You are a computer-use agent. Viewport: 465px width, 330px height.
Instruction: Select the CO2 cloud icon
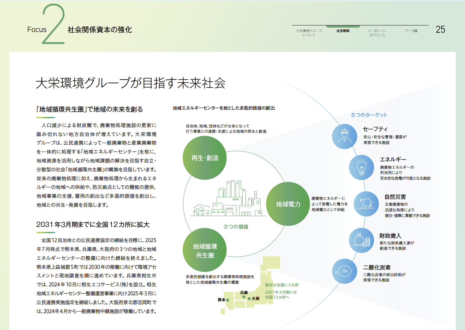pyautogui.click(x=344, y=271)
